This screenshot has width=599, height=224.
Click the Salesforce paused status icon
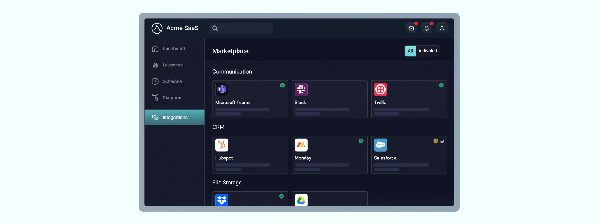click(x=435, y=141)
